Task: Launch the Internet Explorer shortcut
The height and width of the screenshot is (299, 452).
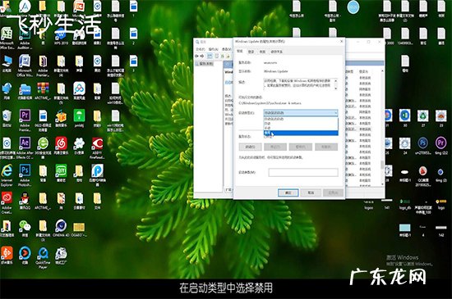Action: tap(7, 171)
